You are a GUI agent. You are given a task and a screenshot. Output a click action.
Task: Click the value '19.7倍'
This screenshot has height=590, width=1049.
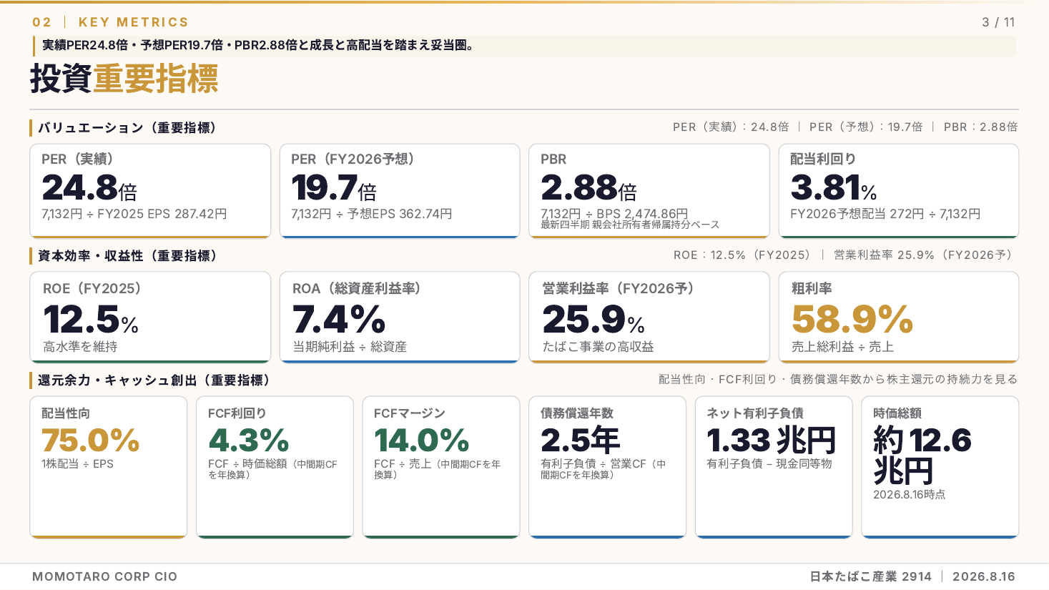pos(334,188)
